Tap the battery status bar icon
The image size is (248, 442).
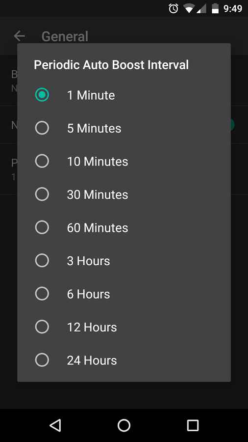pos(215,8)
